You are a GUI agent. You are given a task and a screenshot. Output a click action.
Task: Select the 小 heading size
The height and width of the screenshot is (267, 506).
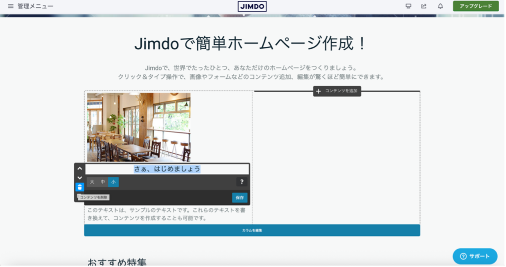click(x=114, y=182)
